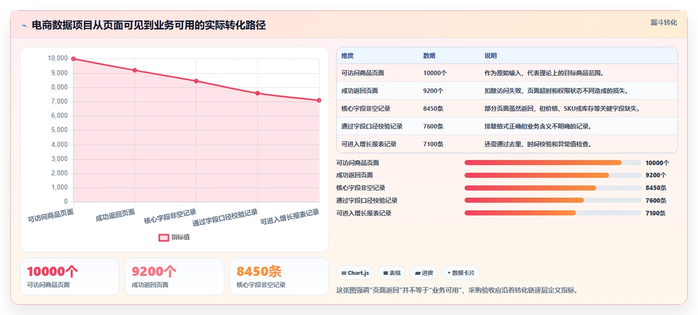Select the 进度 chip
Screen dimensions: 698x315
pos(424,273)
